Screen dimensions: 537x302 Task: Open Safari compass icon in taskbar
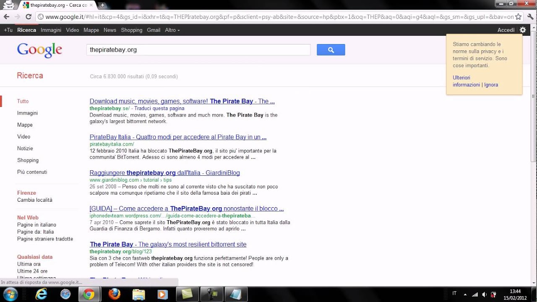point(65,294)
